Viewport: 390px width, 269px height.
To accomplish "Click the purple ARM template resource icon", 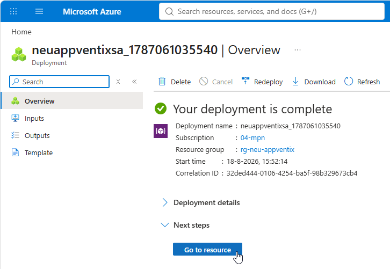I will point(161,131).
